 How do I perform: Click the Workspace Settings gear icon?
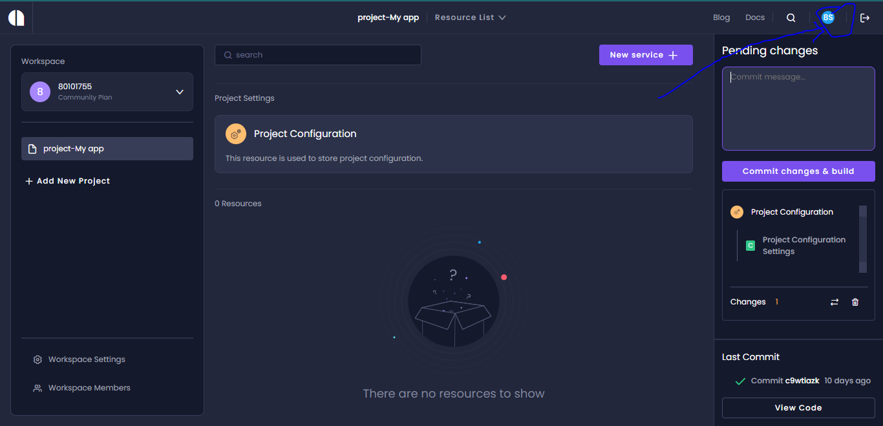point(37,359)
